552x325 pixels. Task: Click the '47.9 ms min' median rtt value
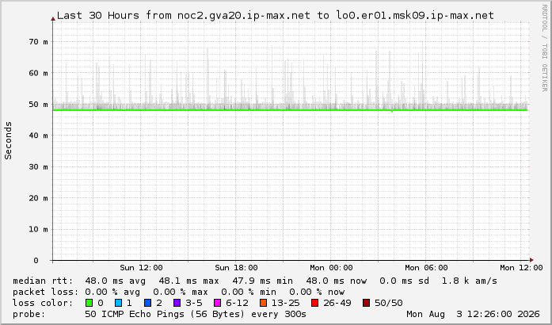[263, 281]
